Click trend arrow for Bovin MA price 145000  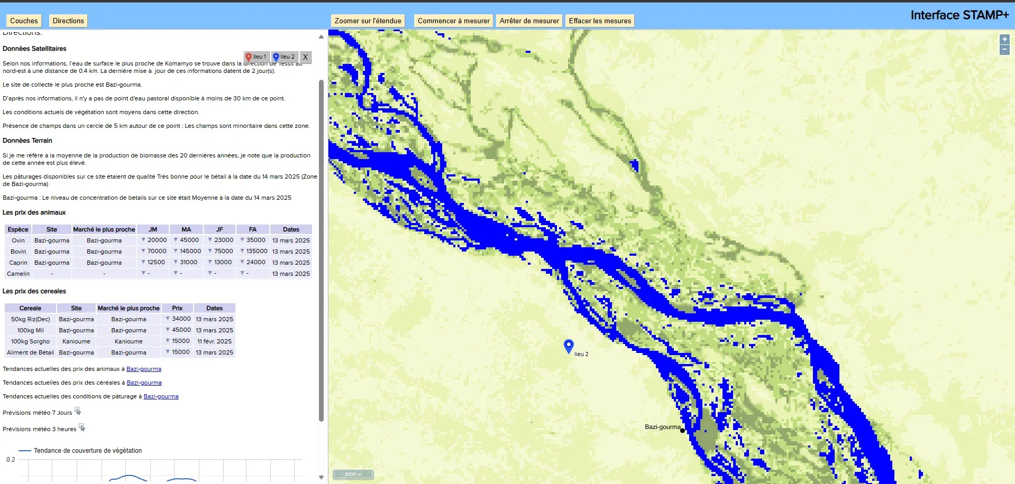176,251
